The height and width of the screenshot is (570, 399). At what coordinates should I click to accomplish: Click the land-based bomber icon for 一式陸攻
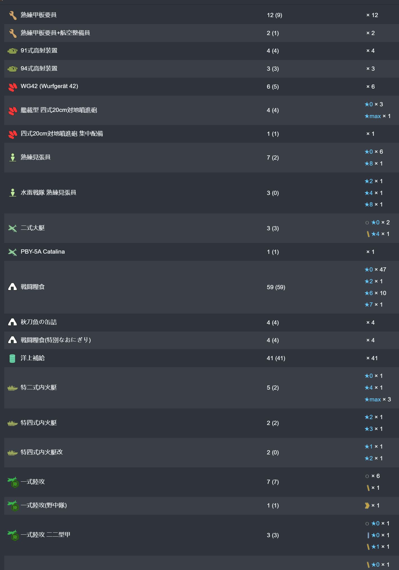pyautogui.click(x=13, y=482)
